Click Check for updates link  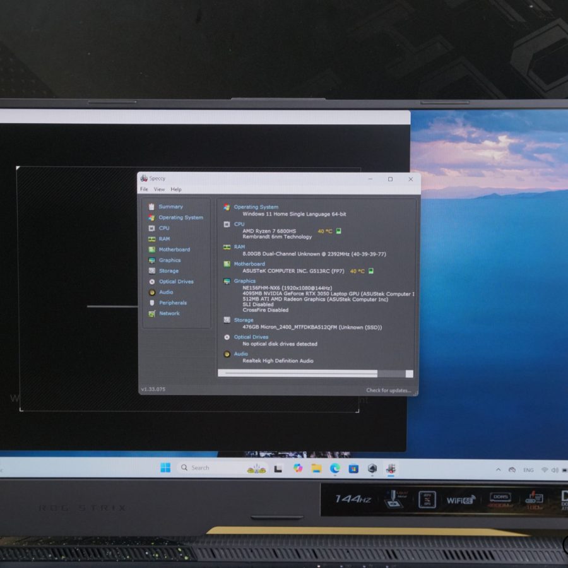[x=388, y=390]
